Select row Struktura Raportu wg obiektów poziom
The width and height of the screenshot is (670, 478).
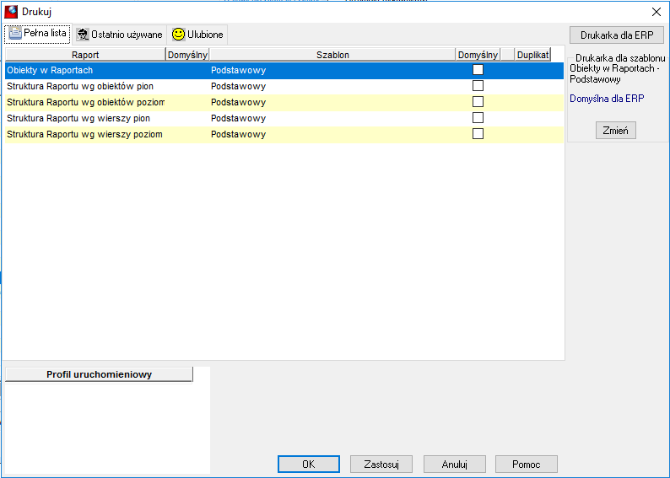point(284,103)
